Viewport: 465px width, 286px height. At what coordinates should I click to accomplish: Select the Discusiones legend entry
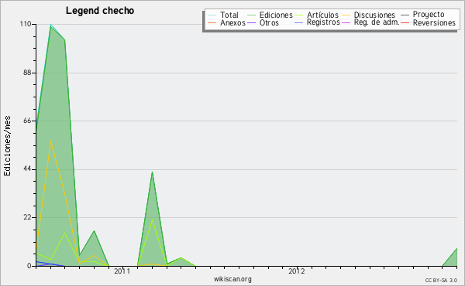[x=374, y=15]
